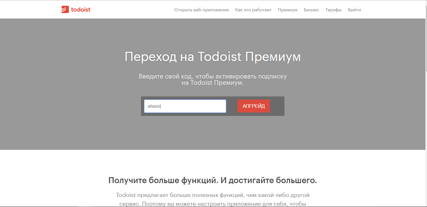The image size is (427, 207).
Task: Go to the Как это работает page
Action: [253, 10]
